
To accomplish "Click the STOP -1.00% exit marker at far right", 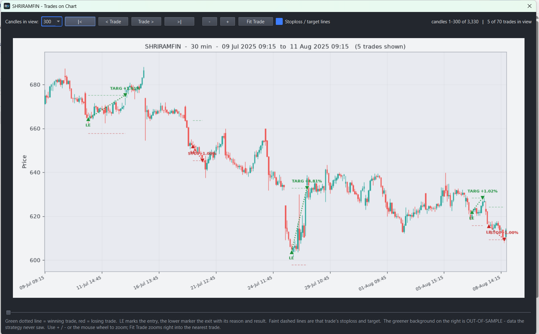I will point(504,240).
